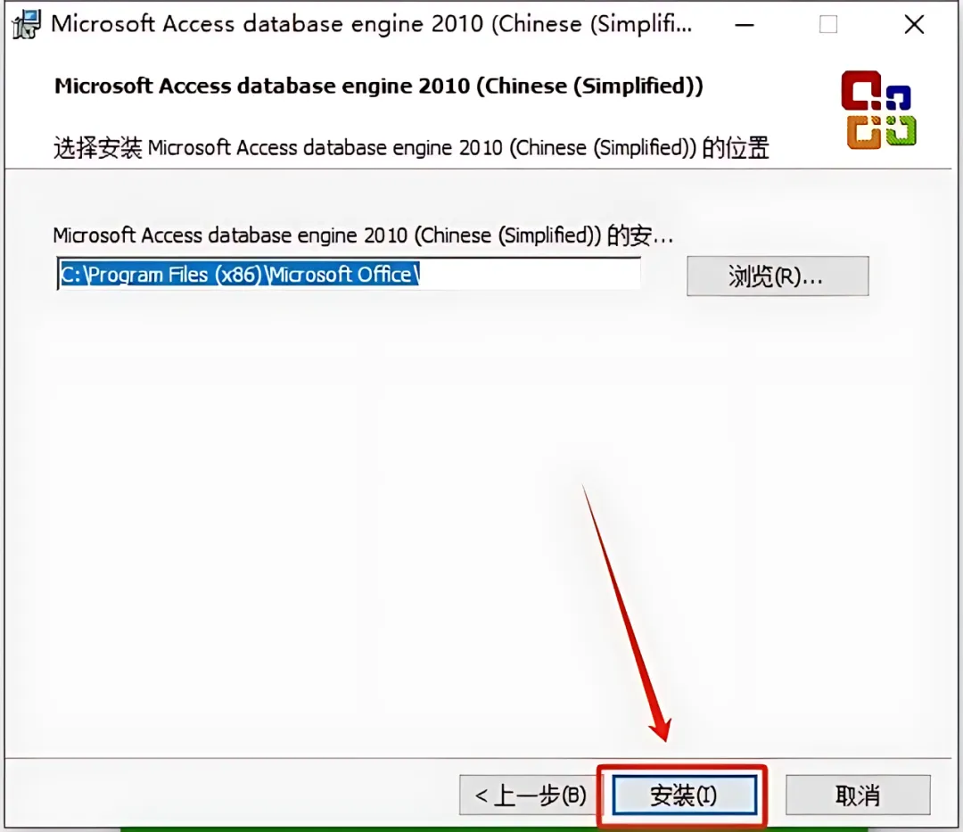The height and width of the screenshot is (832, 963).
Task: Click the 选择安装...的位置 subtitle text
Action: click(x=411, y=148)
